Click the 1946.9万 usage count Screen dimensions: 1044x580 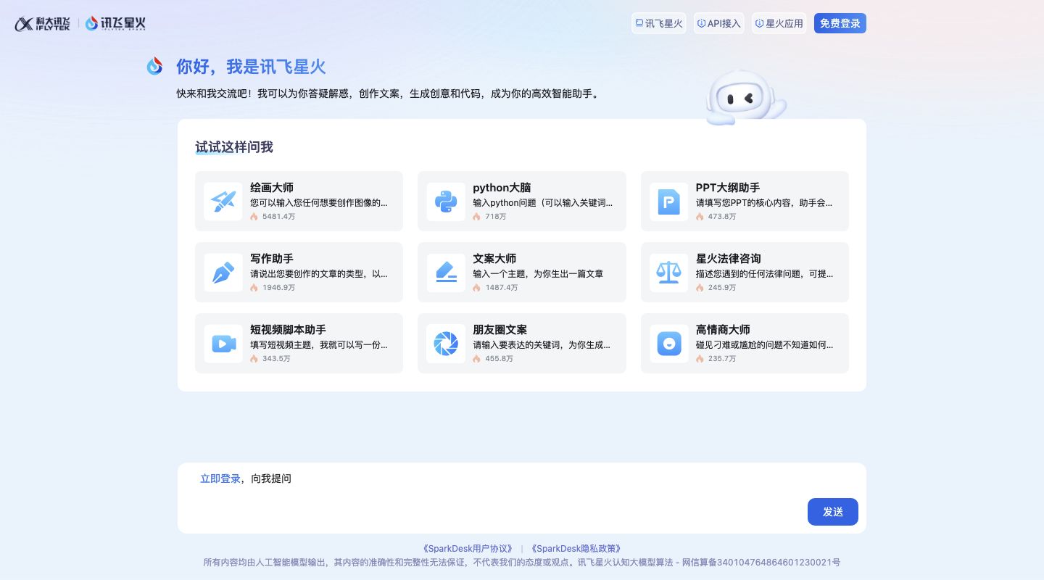tap(279, 288)
